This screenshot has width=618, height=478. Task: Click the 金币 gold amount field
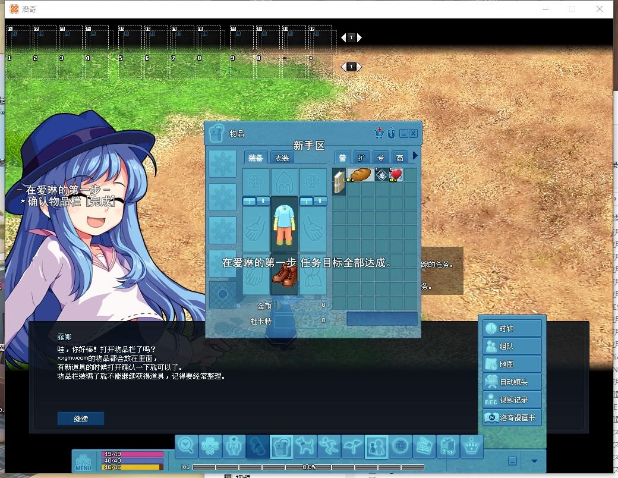(301, 305)
